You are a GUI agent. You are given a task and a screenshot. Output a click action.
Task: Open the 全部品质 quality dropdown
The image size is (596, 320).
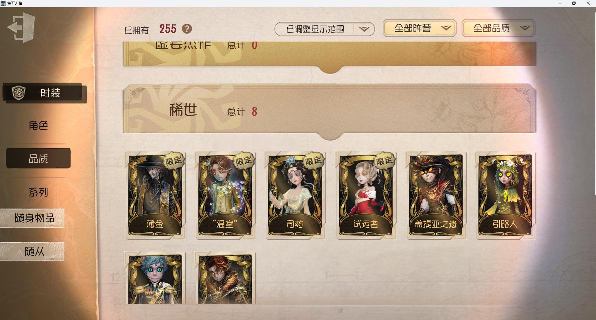498,28
